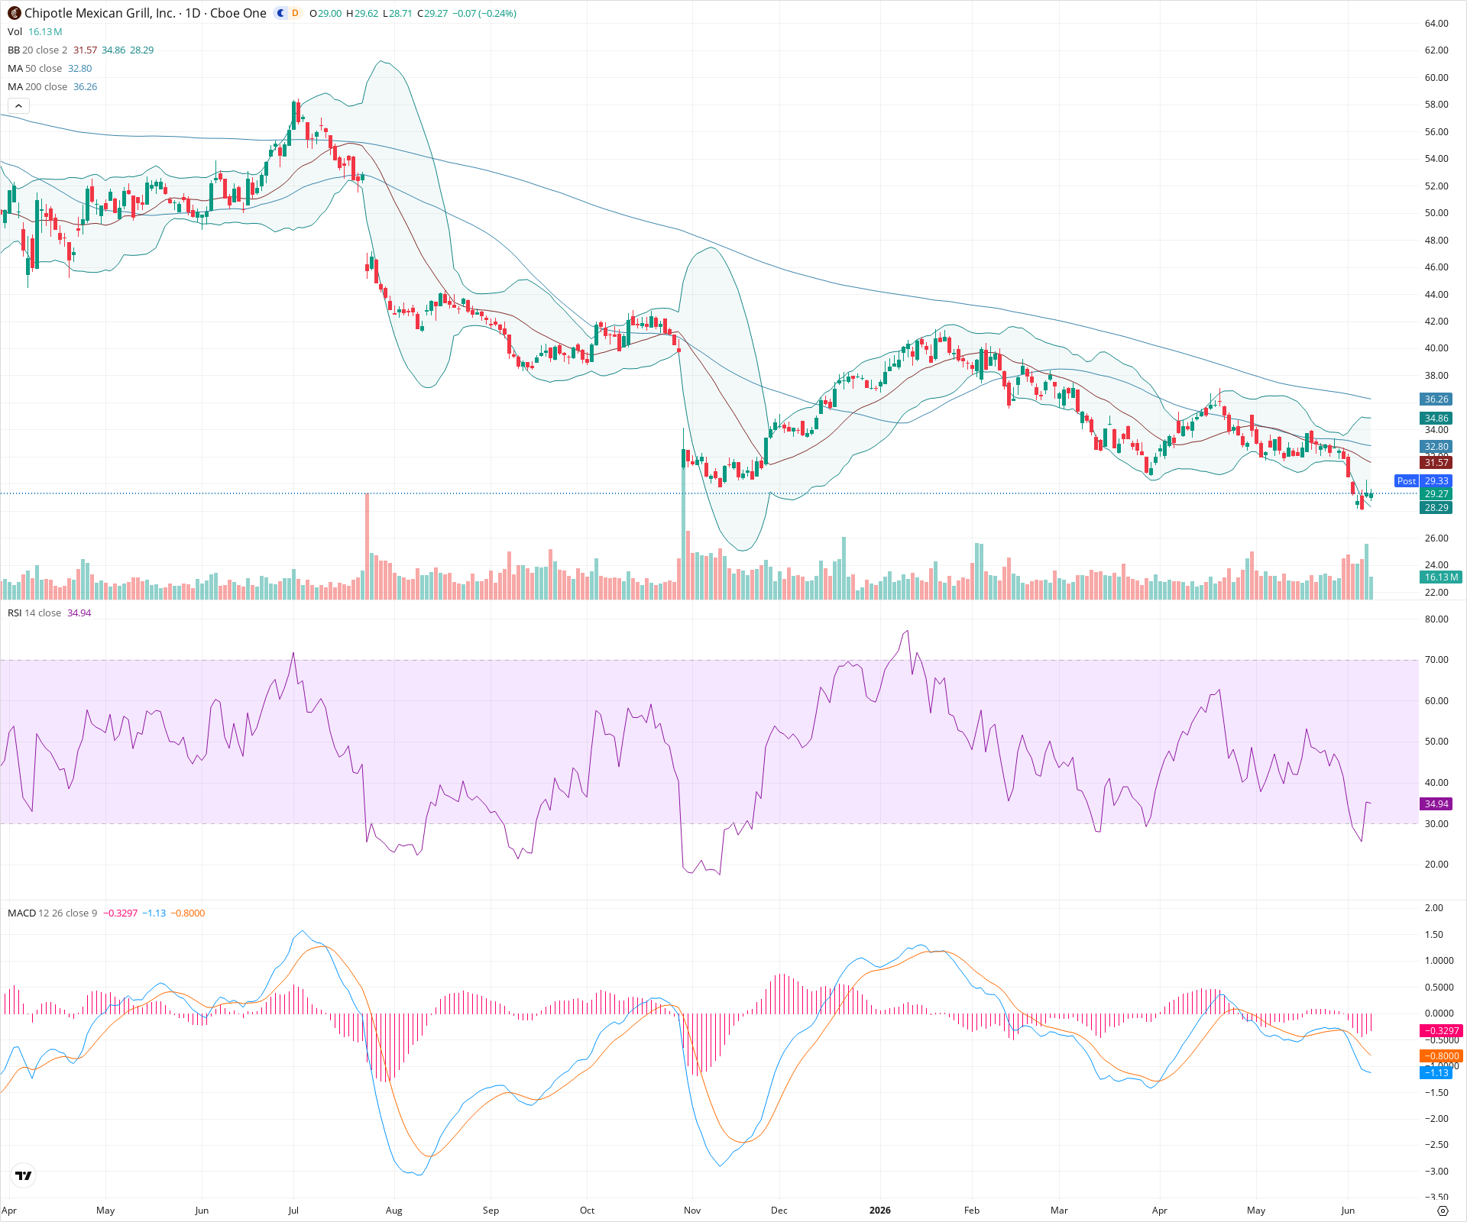Click the MACD -0.8000 signal tag
Viewport: 1467px width, 1222px height.
1440,1056
